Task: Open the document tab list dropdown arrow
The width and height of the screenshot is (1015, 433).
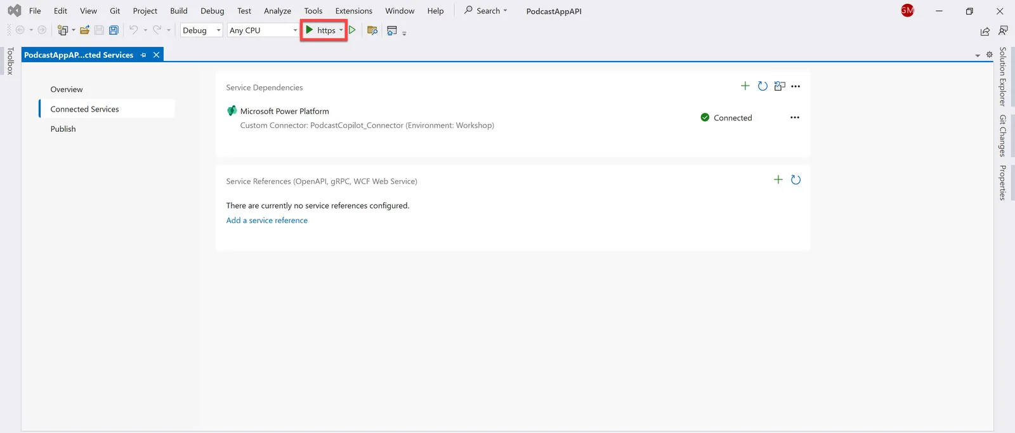Action: coord(978,55)
